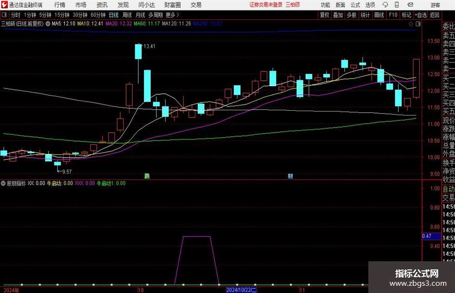Screen dimensions: 455x293
Task: Switch to 30分钟 period tab
Action: [80, 15]
